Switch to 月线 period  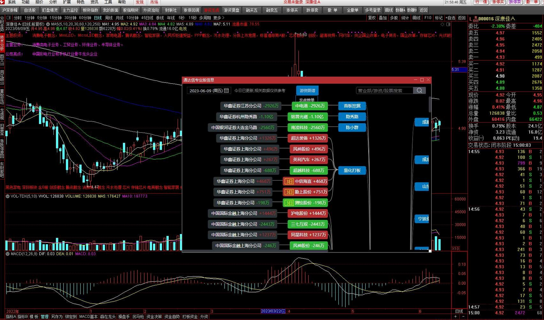(120, 18)
